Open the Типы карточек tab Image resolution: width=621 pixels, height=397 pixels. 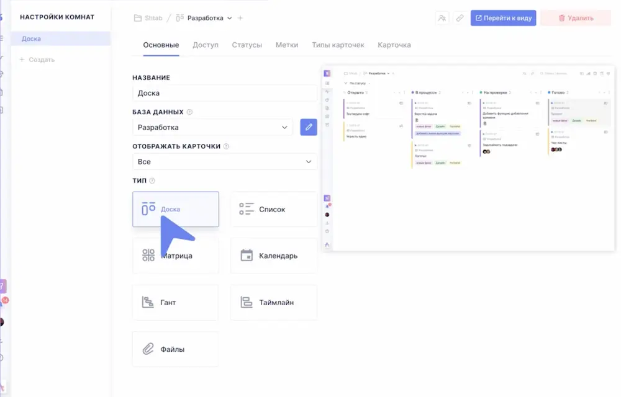pyautogui.click(x=338, y=45)
